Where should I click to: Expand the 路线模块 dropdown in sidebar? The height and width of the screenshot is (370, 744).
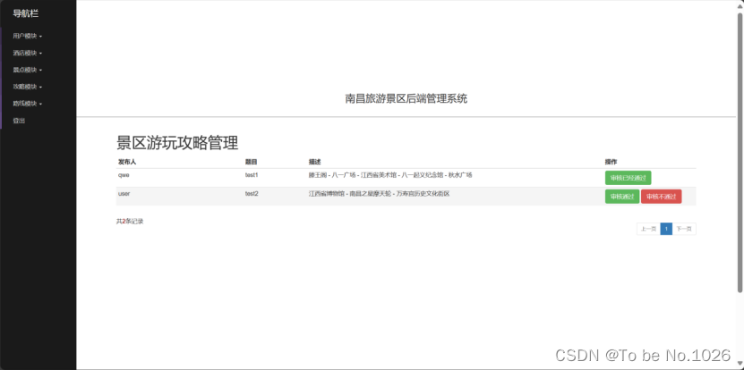pyautogui.click(x=27, y=104)
